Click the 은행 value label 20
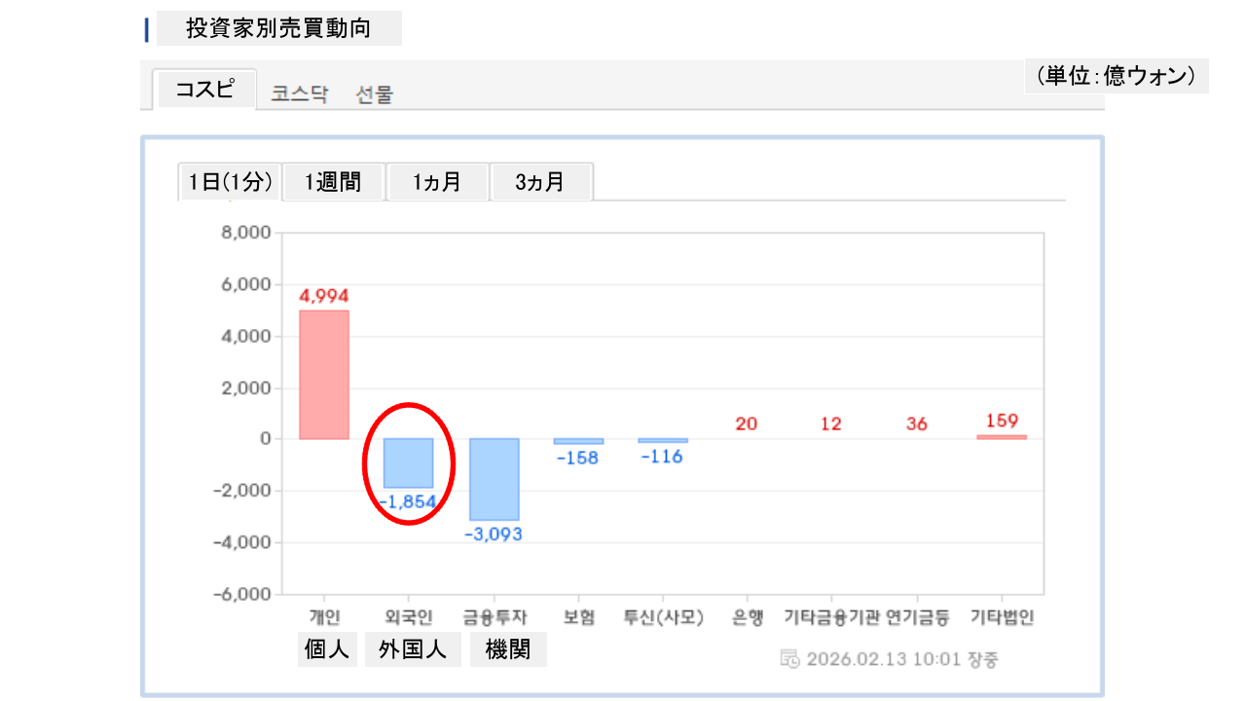 click(747, 424)
